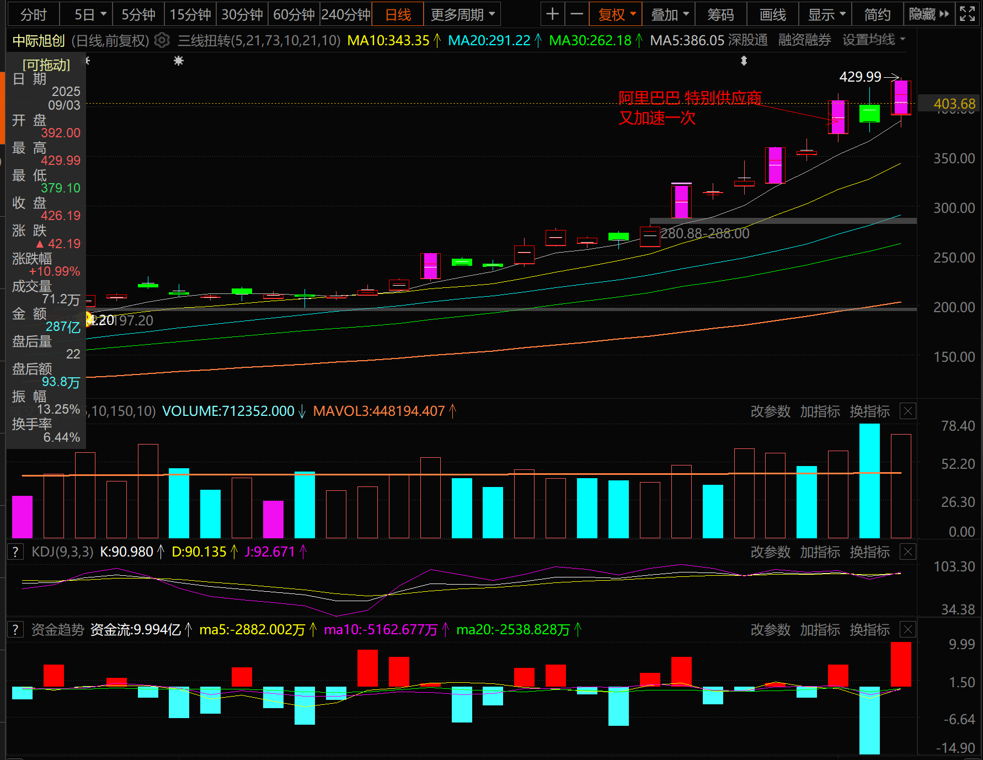Image resolution: width=983 pixels, height=760 pixels.
Task: Click 改参数 in the VOLUME panel
Action: pyautogui.click(x=771, y=411)
